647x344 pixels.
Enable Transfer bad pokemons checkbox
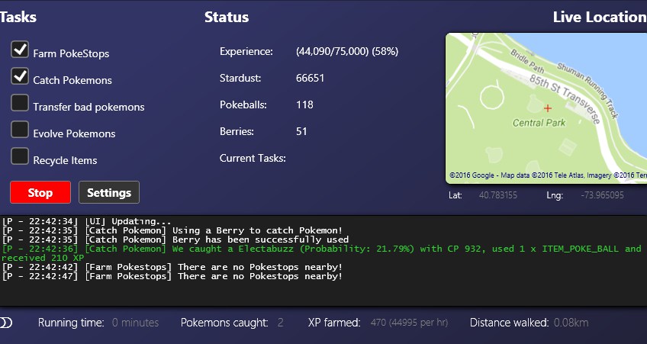click(x=20, y=103)
